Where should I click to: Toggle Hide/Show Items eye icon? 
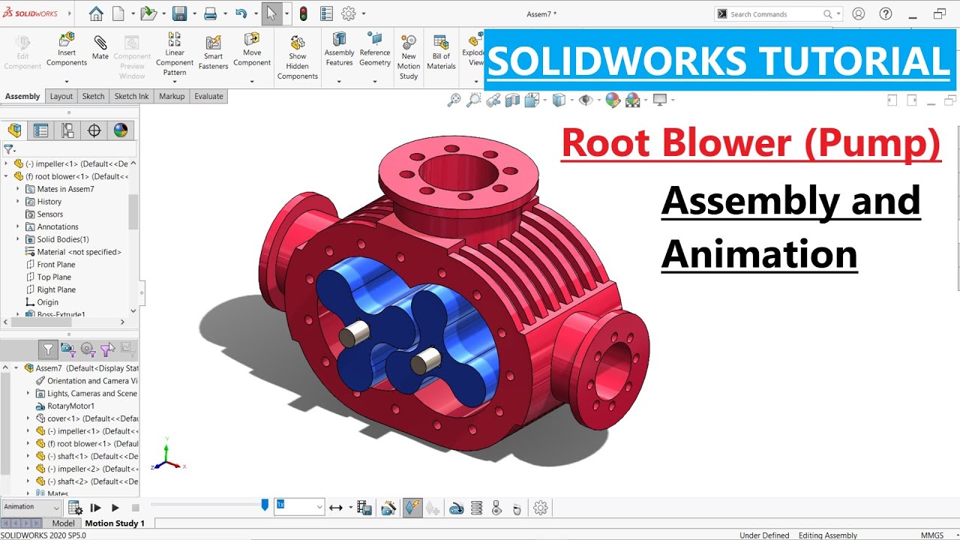click(586, 100)
